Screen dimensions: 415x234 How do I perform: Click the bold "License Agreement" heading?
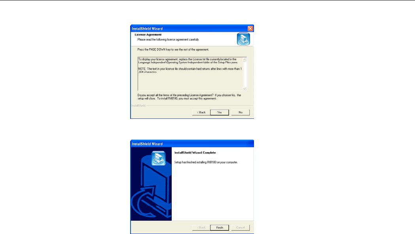click(x=148, y=35)
